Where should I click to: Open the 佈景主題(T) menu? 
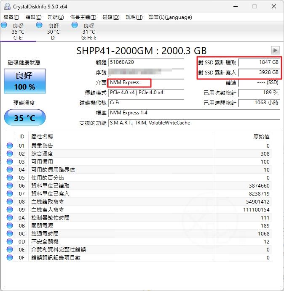83,17
